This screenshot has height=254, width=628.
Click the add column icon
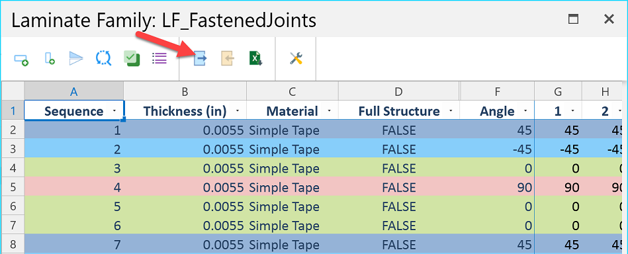[x=49, y=58]
